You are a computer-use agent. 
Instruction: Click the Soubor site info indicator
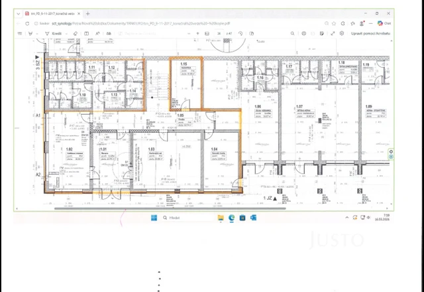(x=42, y=24)
